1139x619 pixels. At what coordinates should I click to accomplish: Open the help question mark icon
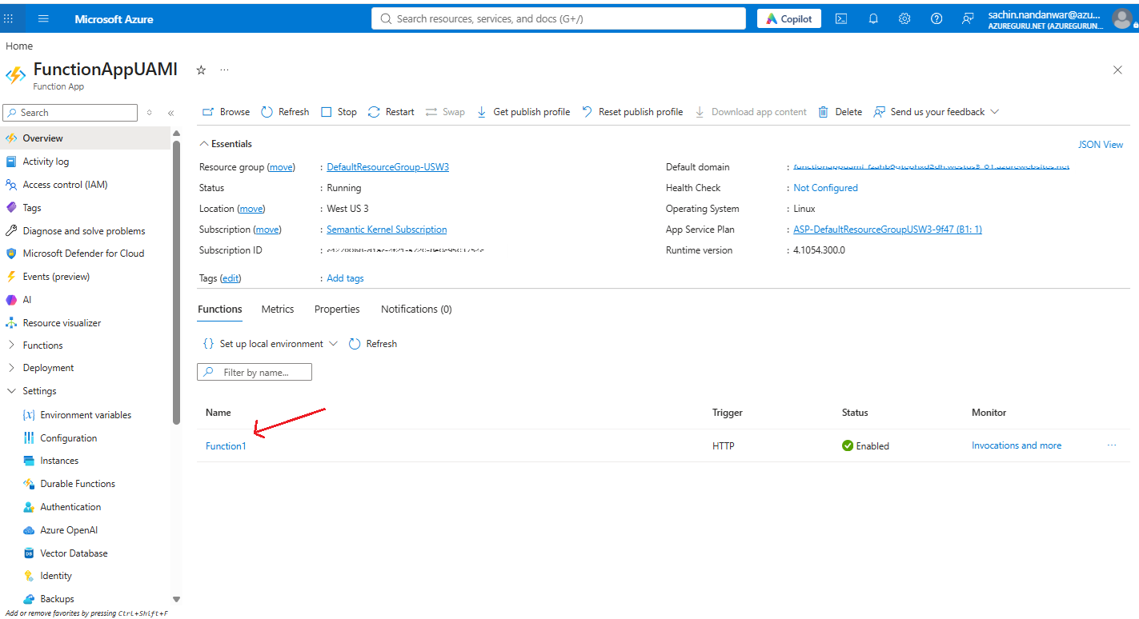pyautogui.click(x=936, y=18)
